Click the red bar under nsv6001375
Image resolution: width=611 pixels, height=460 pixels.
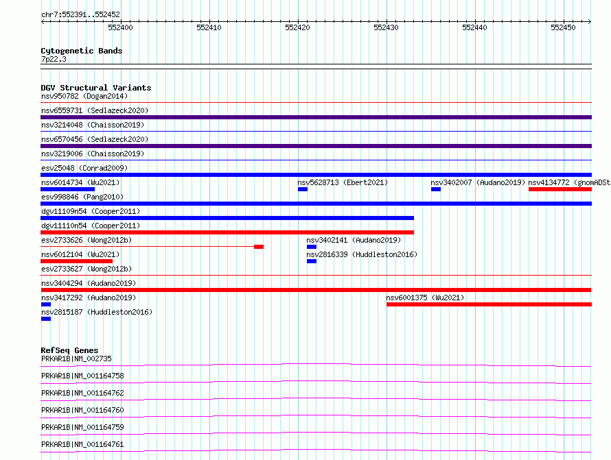pos(489,304)
